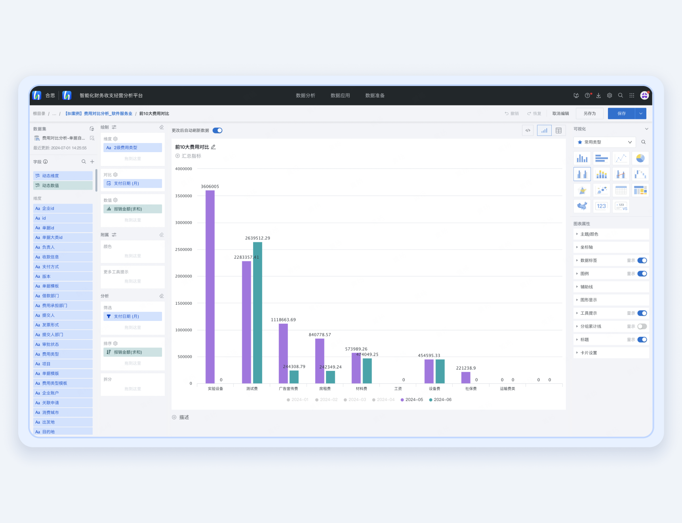
Task: Expand the 主题/颜色 property section
Action: (589, 234)
